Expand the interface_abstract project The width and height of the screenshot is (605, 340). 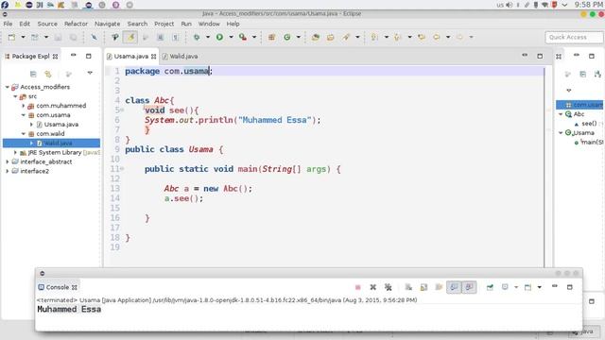7,161
